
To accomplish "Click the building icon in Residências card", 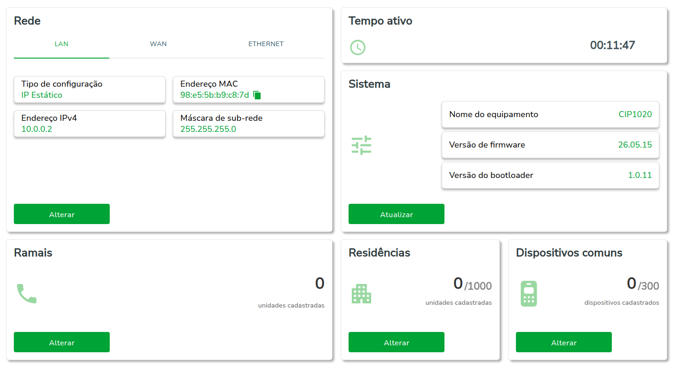I will click(361, 294).
